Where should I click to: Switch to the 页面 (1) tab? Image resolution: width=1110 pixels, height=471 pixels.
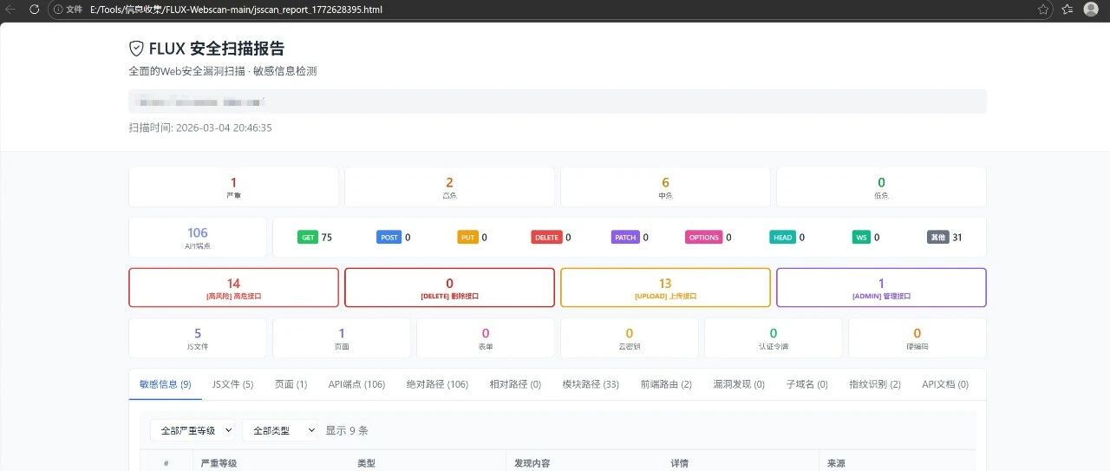291,384
